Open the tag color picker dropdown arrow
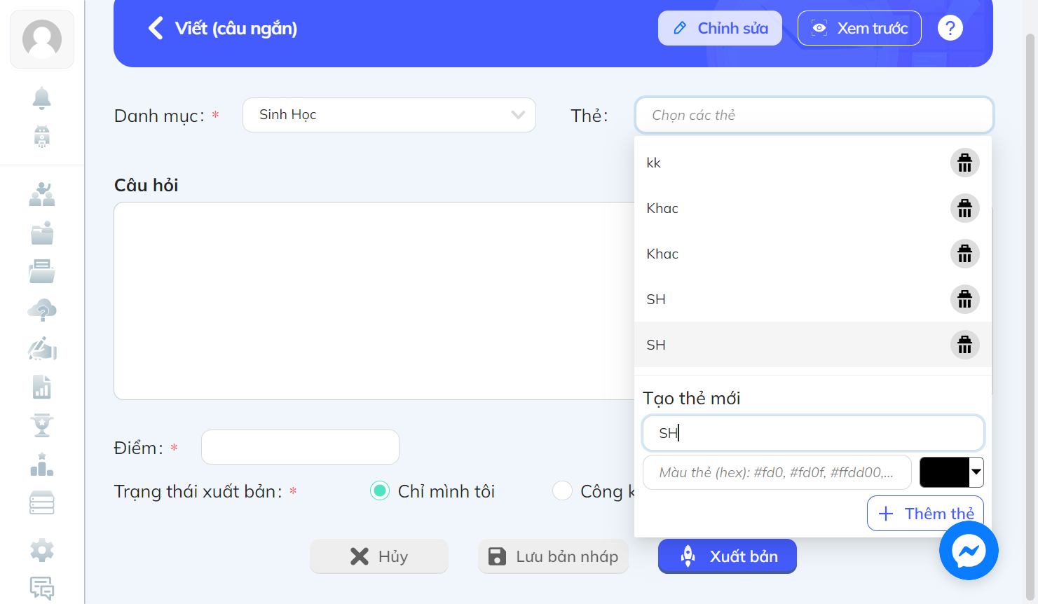 [976, 472]
